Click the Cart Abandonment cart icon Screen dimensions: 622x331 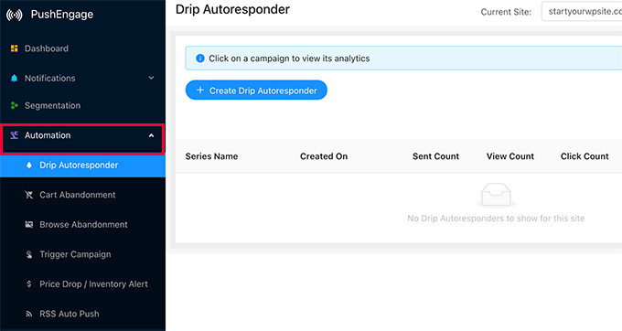tap(29, 195)
